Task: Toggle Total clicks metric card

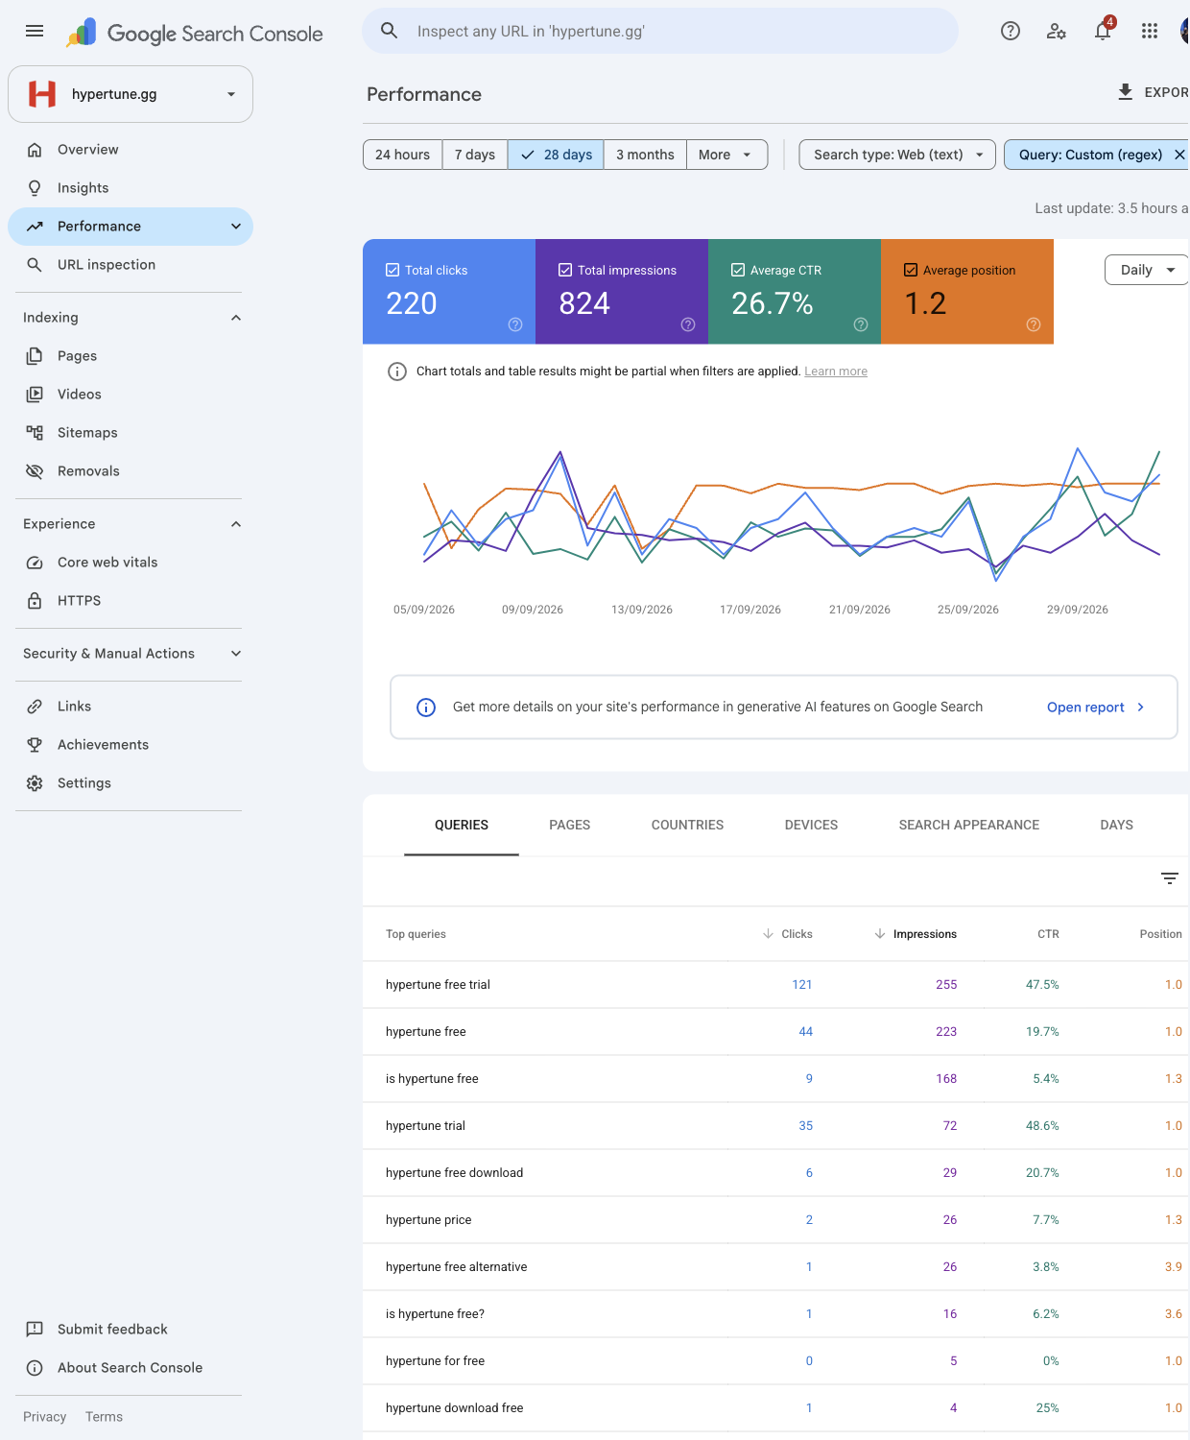Action: pos(449,292)
